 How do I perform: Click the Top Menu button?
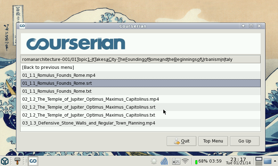[x=213, y=141]
